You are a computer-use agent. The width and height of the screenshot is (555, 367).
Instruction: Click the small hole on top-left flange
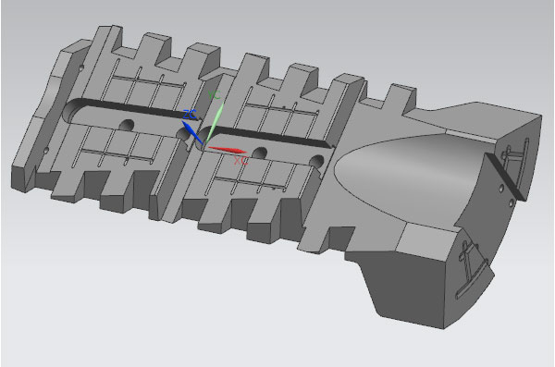pos(81,67)
